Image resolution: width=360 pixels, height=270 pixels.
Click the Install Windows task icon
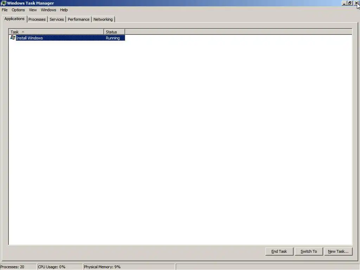pos(13,38)
